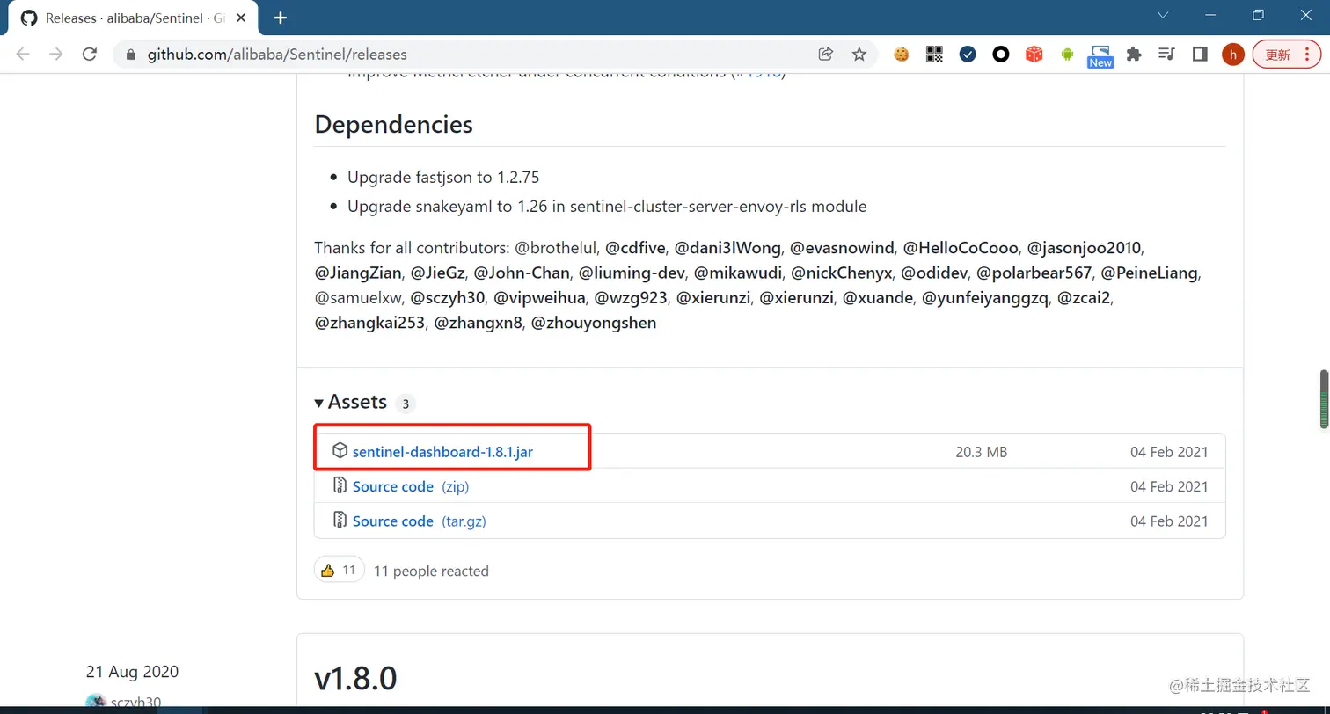Open the @nickChenyx contributor profile

pos(842,273)
